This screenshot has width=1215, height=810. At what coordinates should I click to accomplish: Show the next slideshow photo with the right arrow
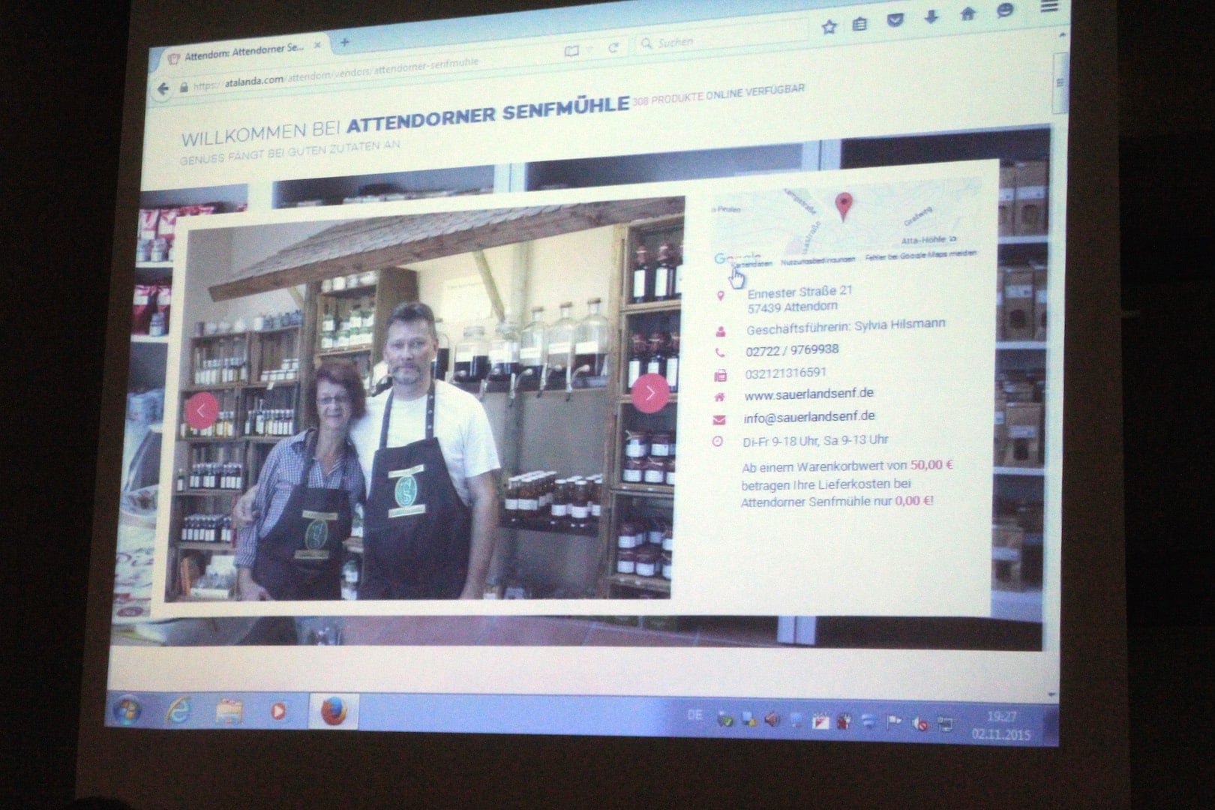[649, 393]
